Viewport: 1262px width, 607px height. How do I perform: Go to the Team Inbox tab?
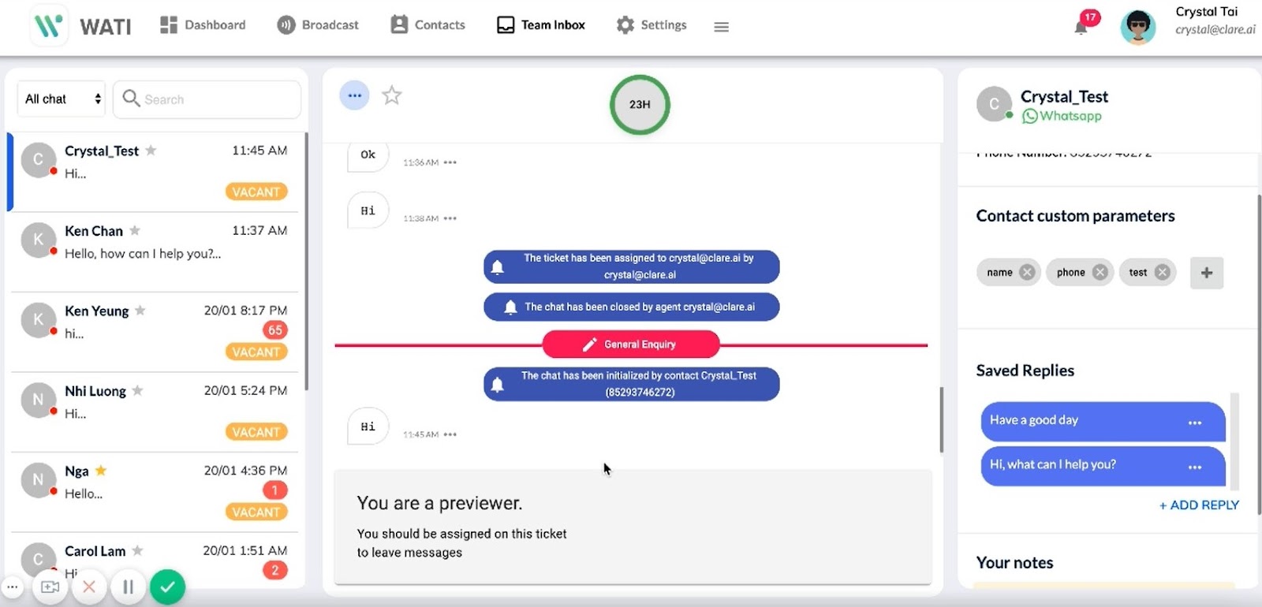(541, 25)
